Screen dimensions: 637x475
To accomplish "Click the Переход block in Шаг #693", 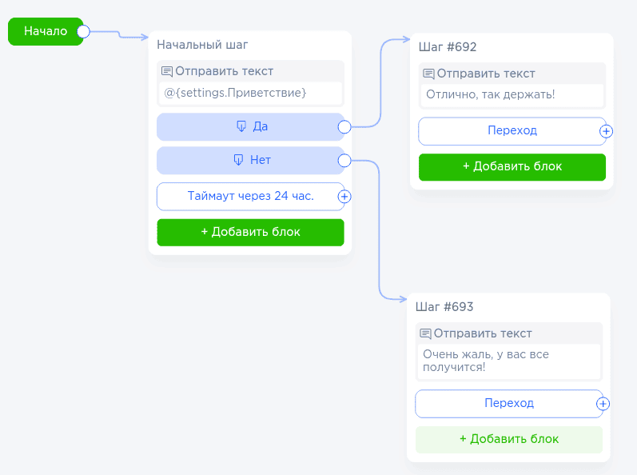I will point(508,404).
